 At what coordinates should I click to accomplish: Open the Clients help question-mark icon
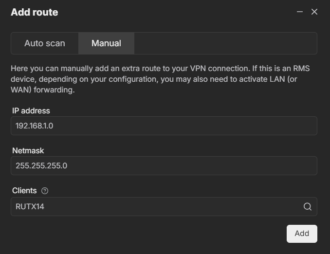(x=45, y=191)
